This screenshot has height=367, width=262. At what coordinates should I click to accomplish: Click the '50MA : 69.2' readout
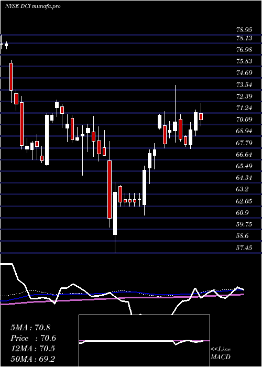(32, 359)
